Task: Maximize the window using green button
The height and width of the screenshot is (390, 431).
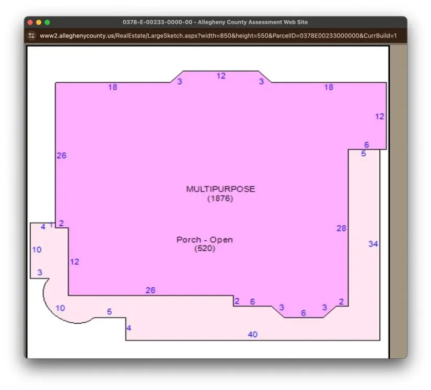Action: point(47,22)
